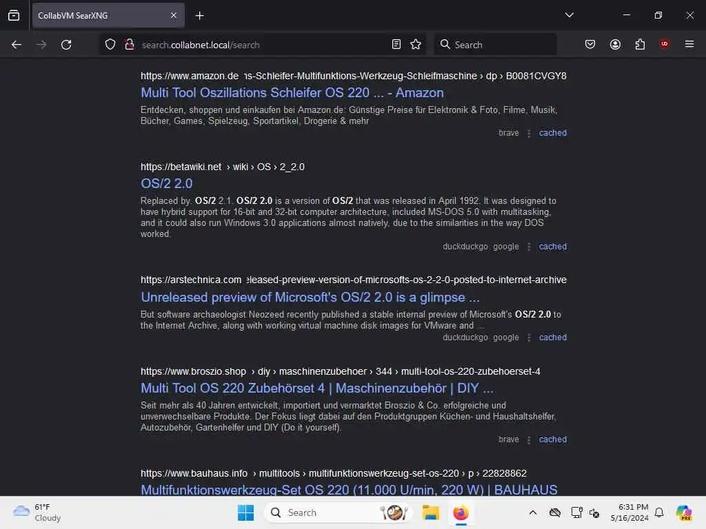Open the Firefox account icon
Image resolution: width=706 pixels, height=529 pixels.
coord(615,45)
